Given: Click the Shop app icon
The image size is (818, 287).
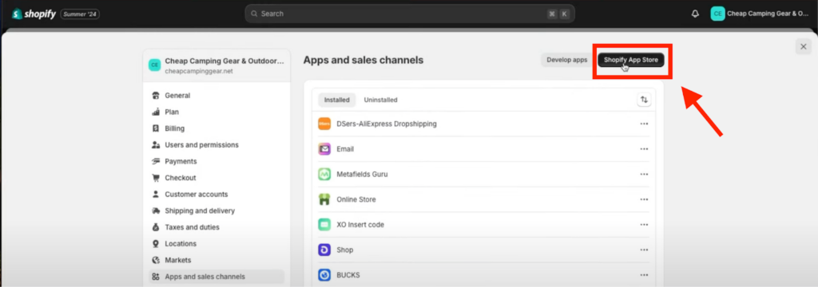Looking at the screenshot, I should click(324, 250).
